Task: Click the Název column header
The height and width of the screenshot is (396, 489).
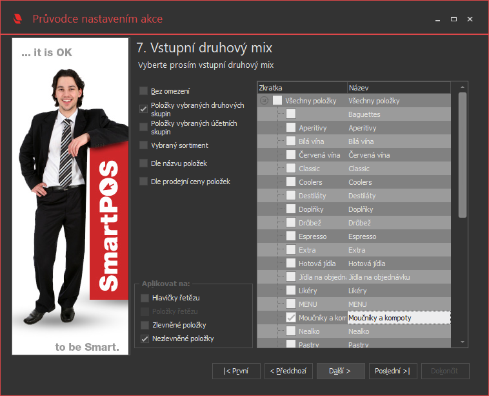Action: tap(399, 88)
